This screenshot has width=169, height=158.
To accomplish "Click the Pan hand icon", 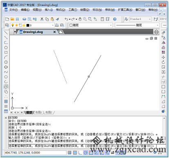I will coord(80,19).
